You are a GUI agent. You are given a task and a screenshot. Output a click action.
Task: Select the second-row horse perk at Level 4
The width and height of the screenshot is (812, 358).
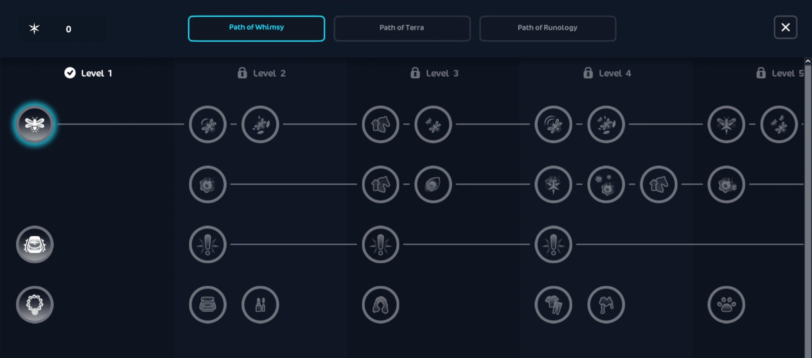(x=658, y=184)
